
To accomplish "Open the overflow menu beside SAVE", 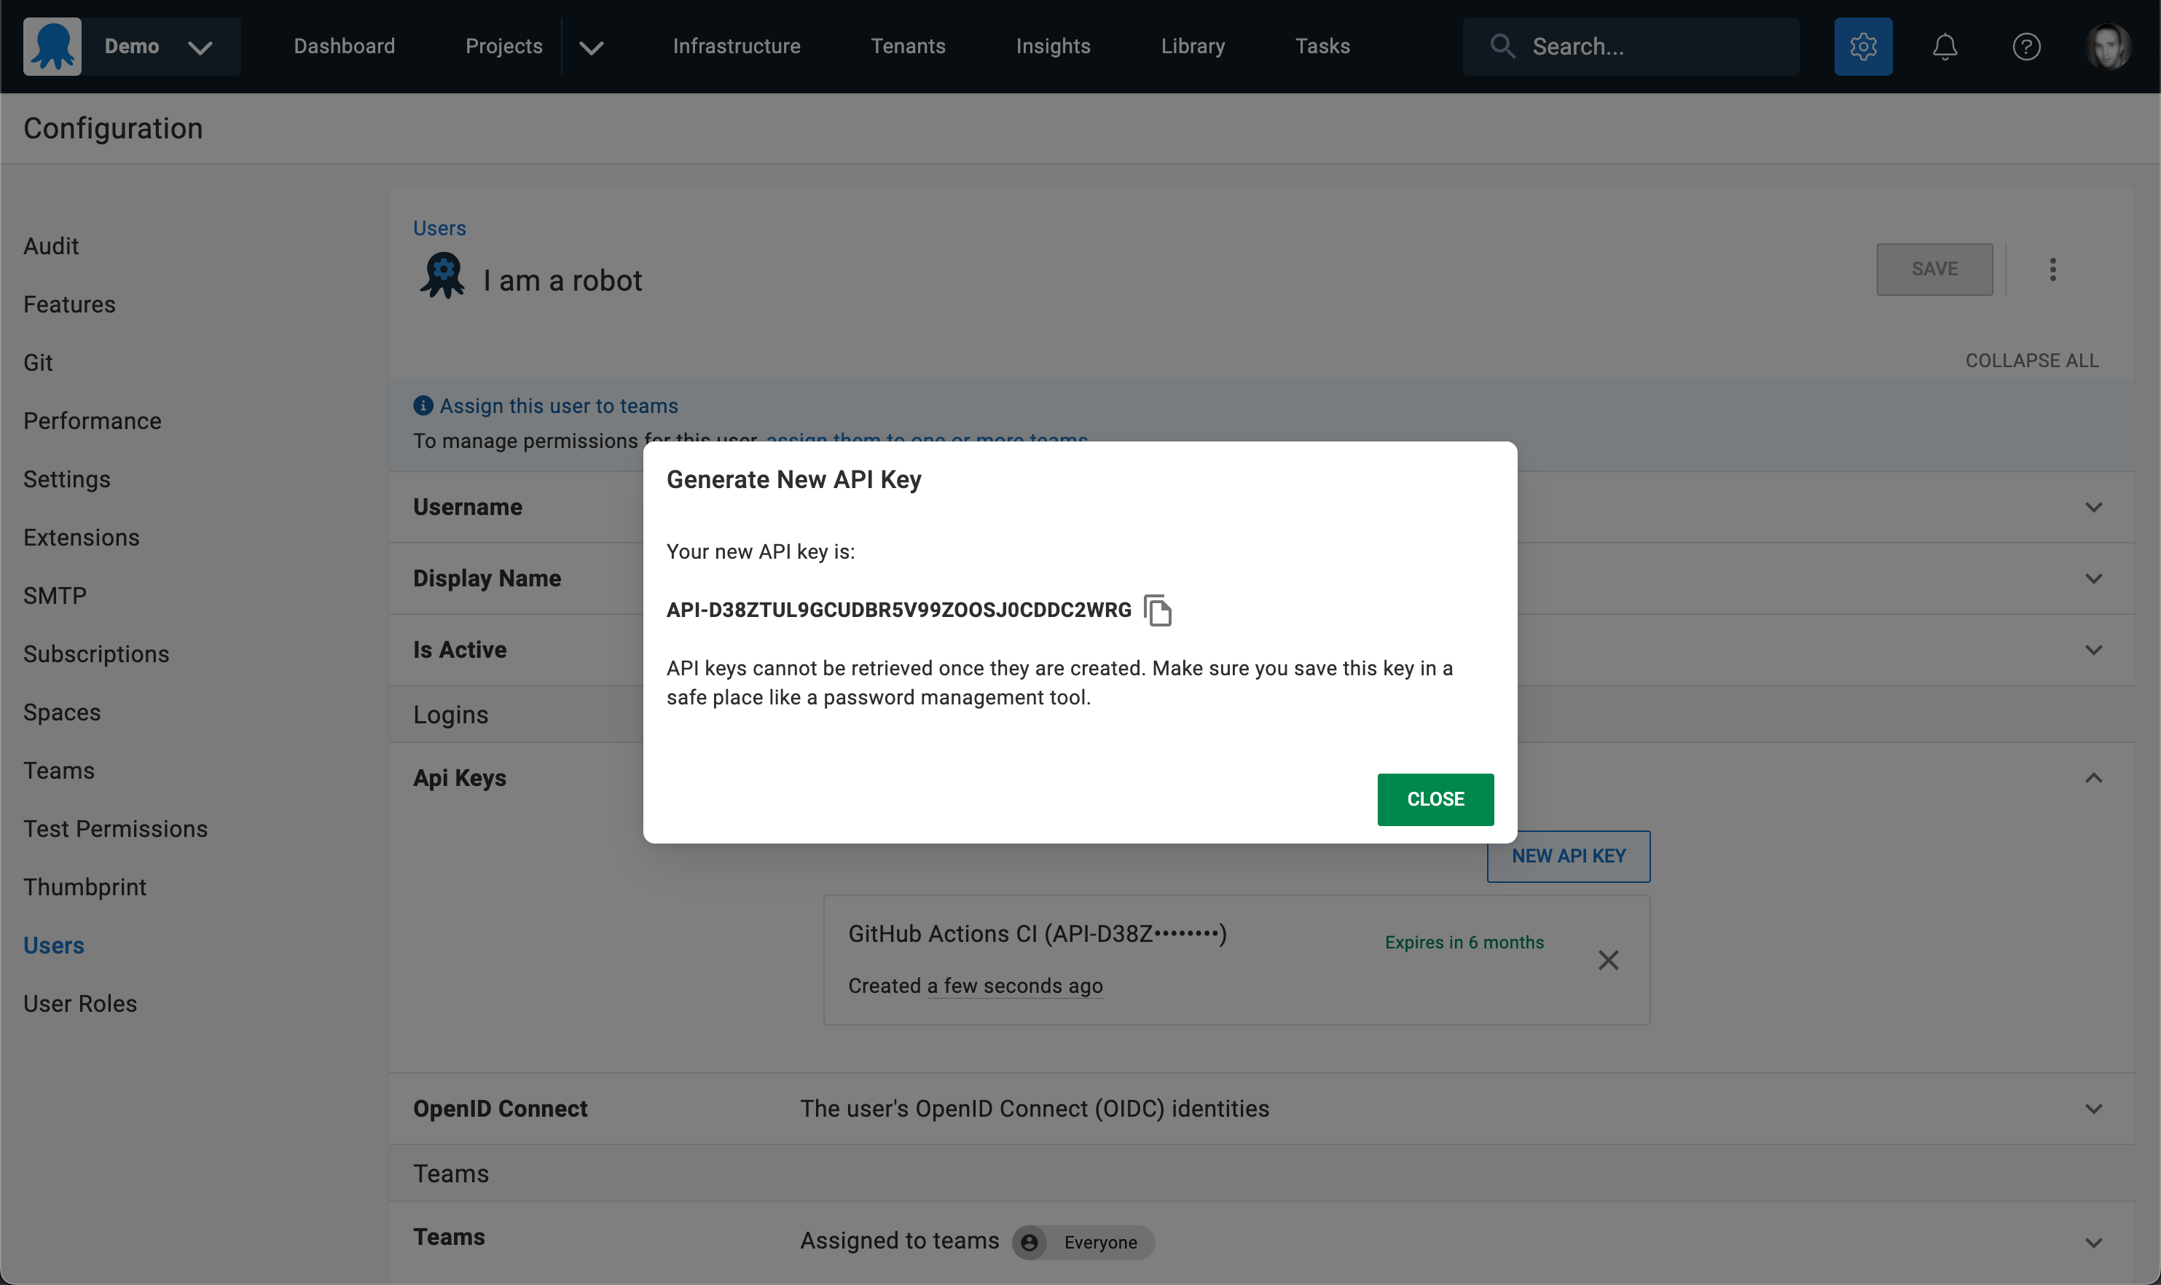I will (x=2052, y=270).
